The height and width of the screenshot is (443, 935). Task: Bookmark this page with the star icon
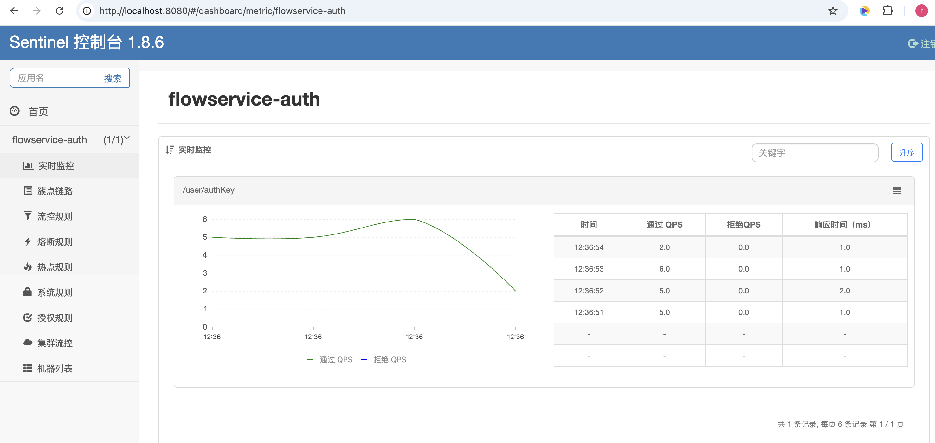(833, 11)
